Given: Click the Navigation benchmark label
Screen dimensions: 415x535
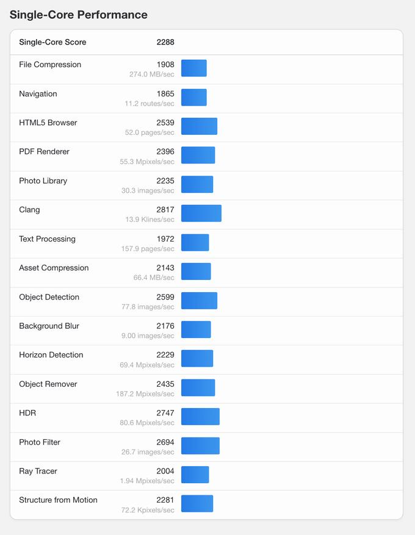Looking at the screenshot, I should click(x=38, y=94).
